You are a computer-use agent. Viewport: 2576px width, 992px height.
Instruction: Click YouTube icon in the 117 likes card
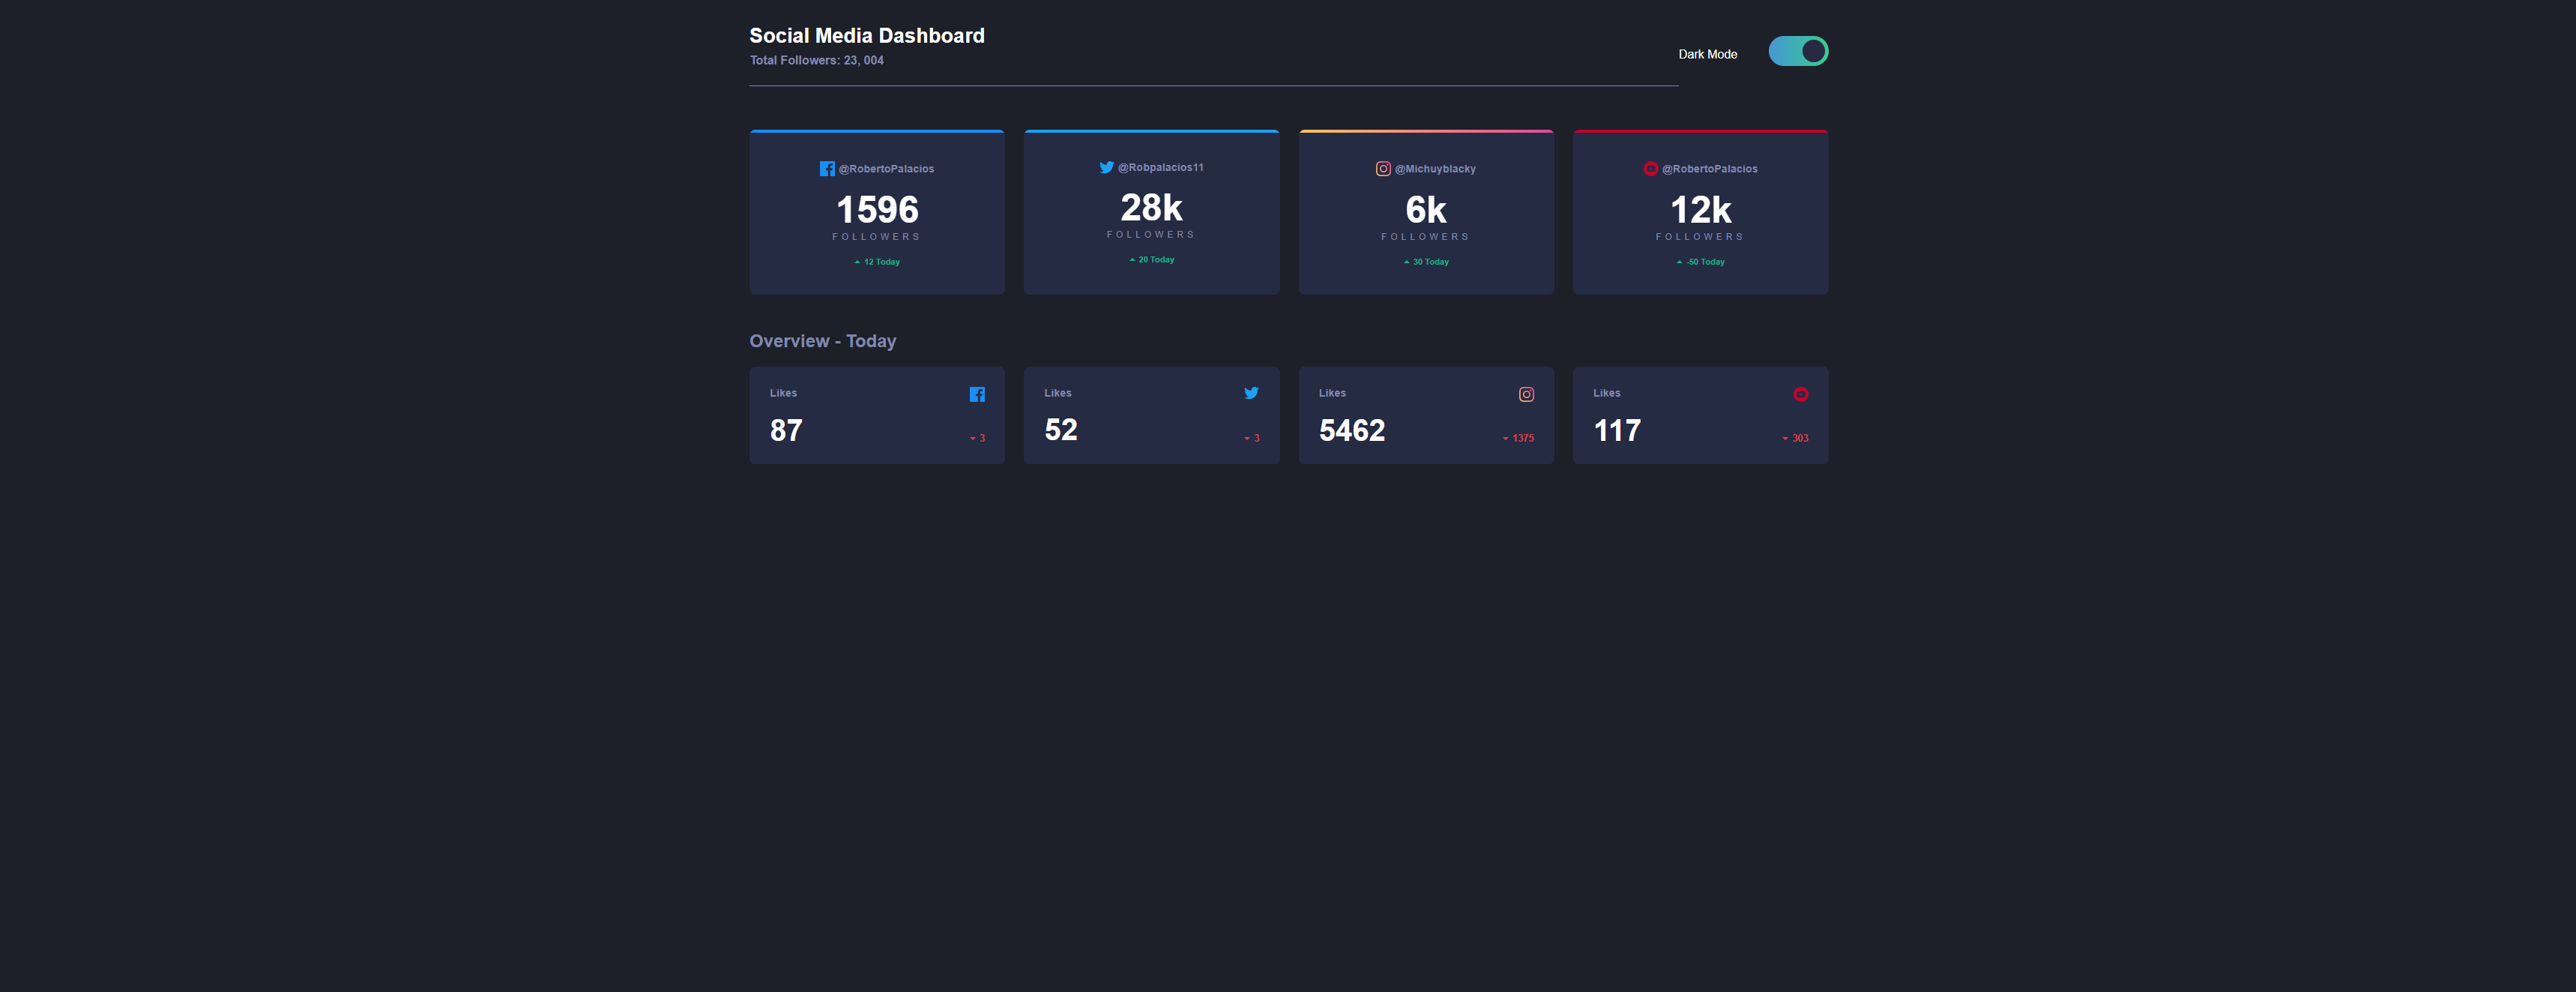[1800, 394]
